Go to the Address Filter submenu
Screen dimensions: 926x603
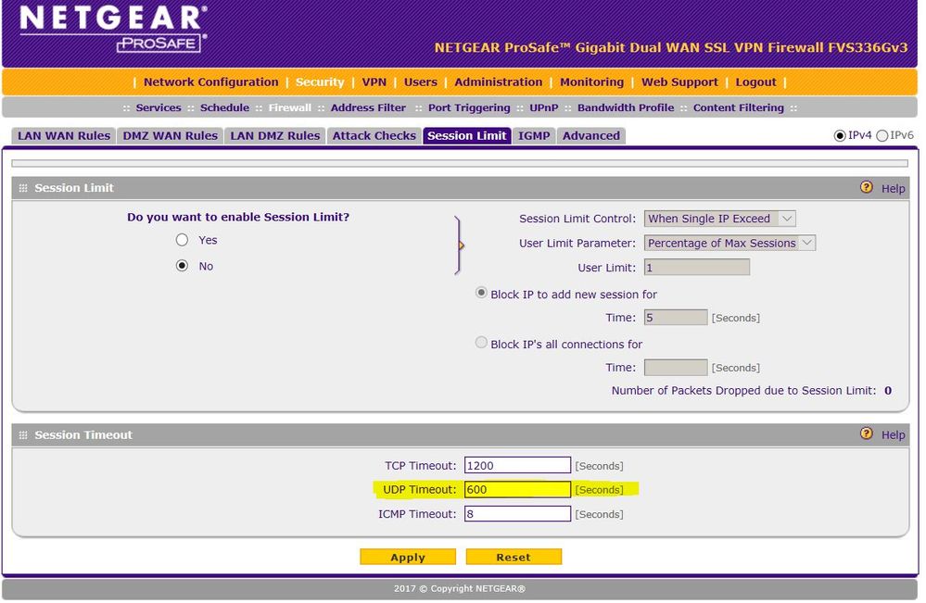click(x=368, y=108)
